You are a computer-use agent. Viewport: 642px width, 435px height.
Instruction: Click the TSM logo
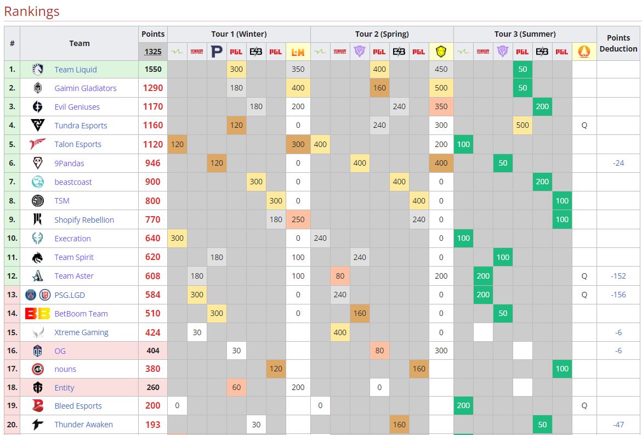38,201
